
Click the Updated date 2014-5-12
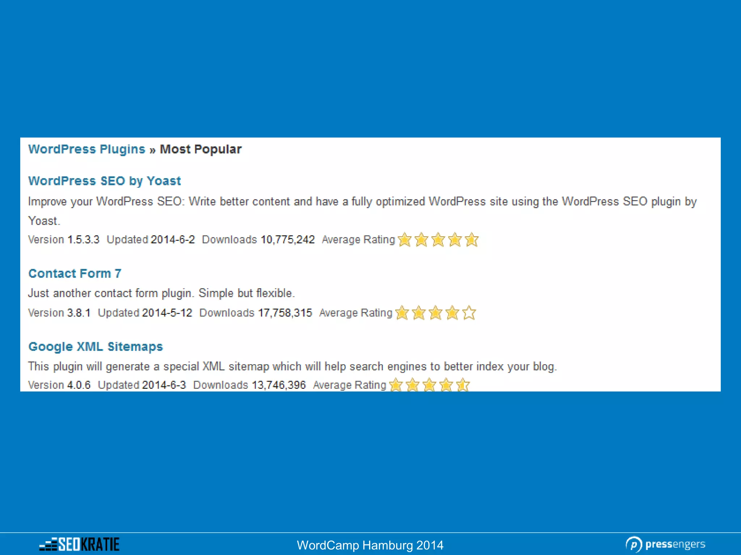pos(167,313)
